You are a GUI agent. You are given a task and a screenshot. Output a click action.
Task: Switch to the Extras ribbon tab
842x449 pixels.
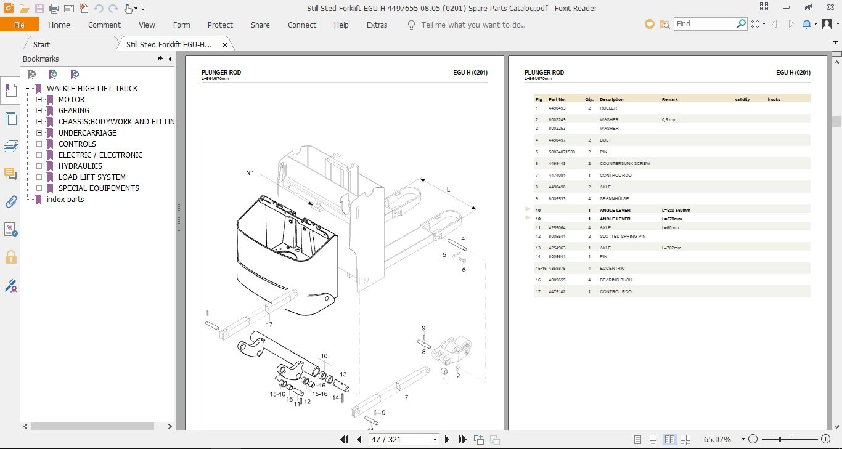coord(377,25)
